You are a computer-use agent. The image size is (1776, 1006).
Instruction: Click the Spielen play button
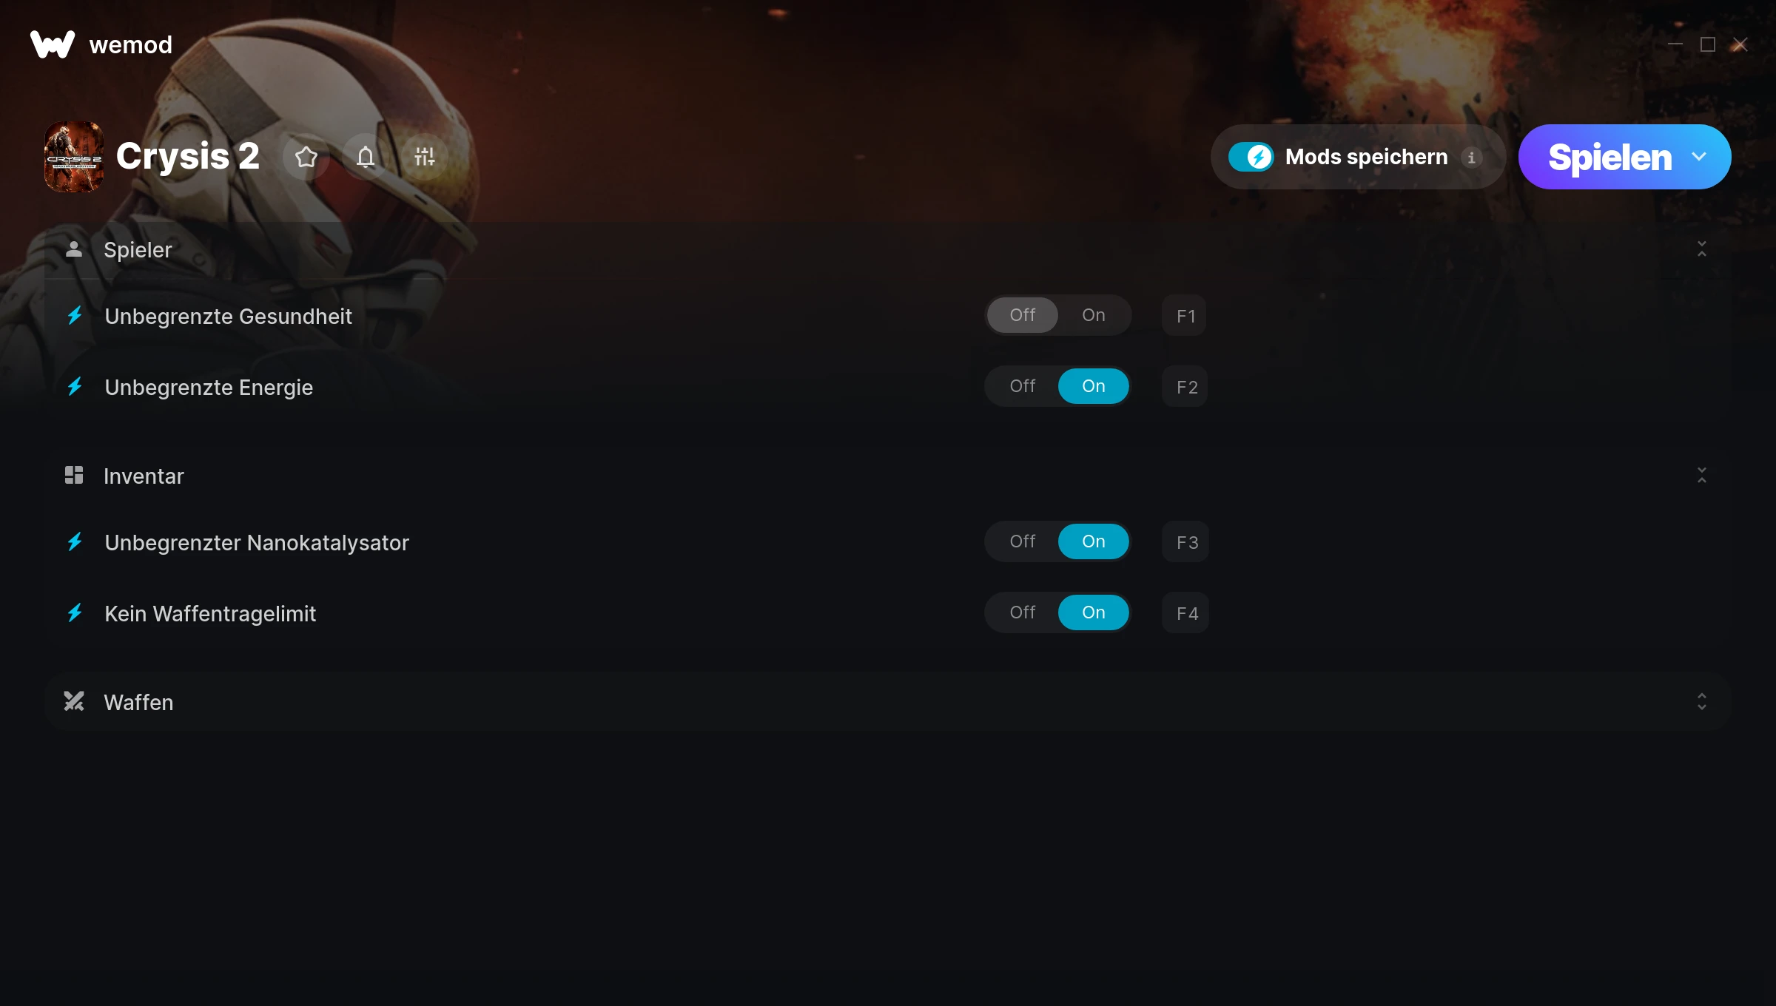[x=1609, y=157]
